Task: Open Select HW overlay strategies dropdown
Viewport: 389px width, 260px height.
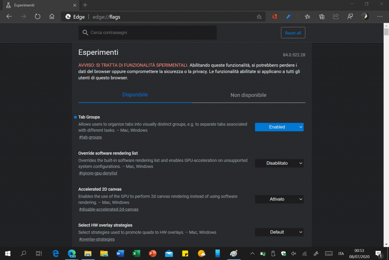Action: click(x=279, y=232)
